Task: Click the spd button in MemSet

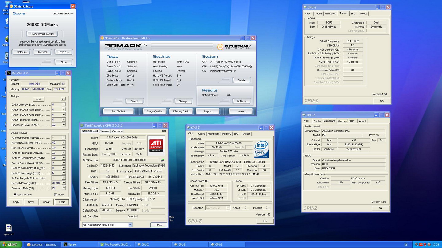Action: 38,99
